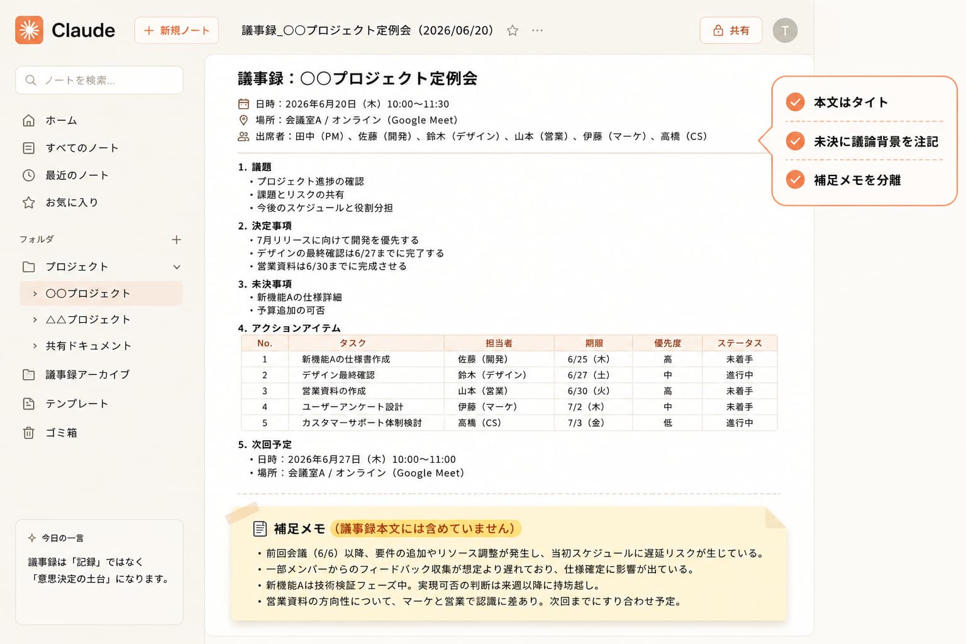Screen dimensions: 966x644
Task: Click the calendar icon beside 日時
Action: click(x=243, y=104)
